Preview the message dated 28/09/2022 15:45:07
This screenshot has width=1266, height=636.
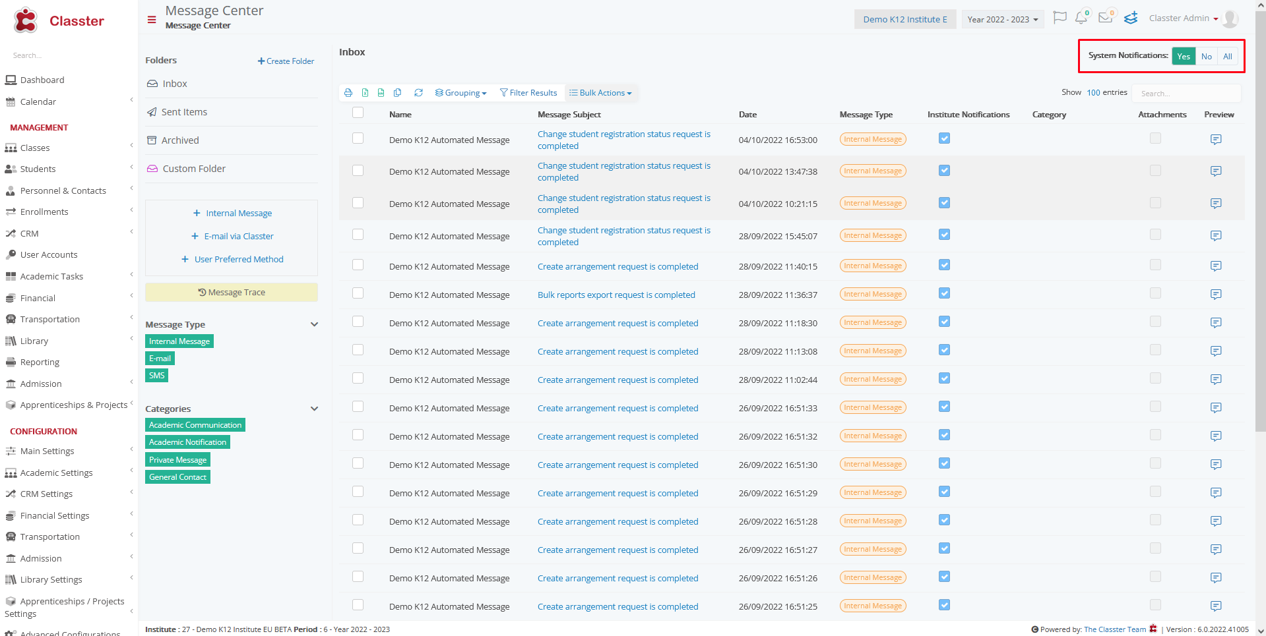[1216, 236]
